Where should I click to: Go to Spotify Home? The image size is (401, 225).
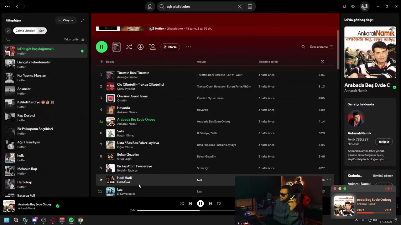coord(150,7)
